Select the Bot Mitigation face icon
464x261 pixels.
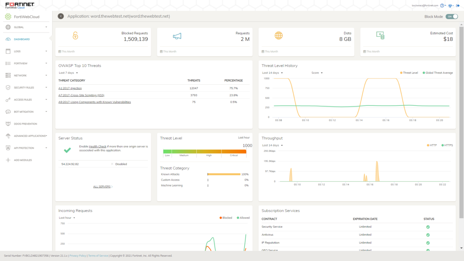pos(8,111)
